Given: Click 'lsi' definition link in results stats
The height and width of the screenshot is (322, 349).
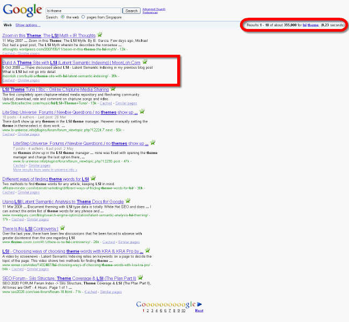Looking at the screenshot, I should (304, 25).
